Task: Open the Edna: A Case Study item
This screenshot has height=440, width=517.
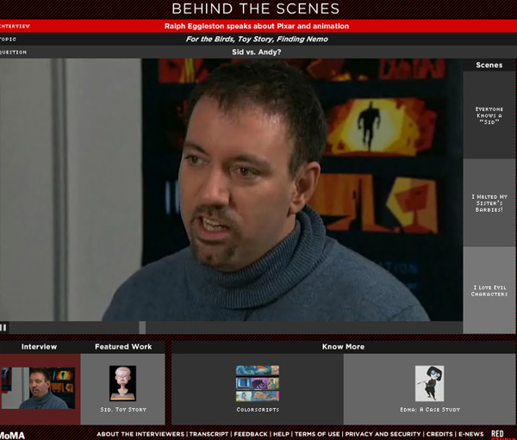Action: [x=430, y=389]
